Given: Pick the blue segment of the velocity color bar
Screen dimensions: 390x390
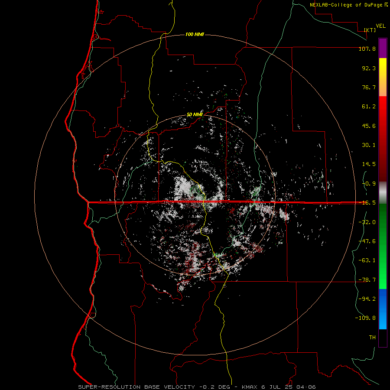Looking at the screenshot, I should pyautogui.click(x=383, y=309).
